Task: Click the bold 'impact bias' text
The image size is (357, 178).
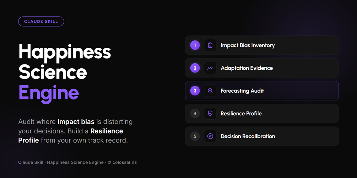Action: [x=76, y=122]
